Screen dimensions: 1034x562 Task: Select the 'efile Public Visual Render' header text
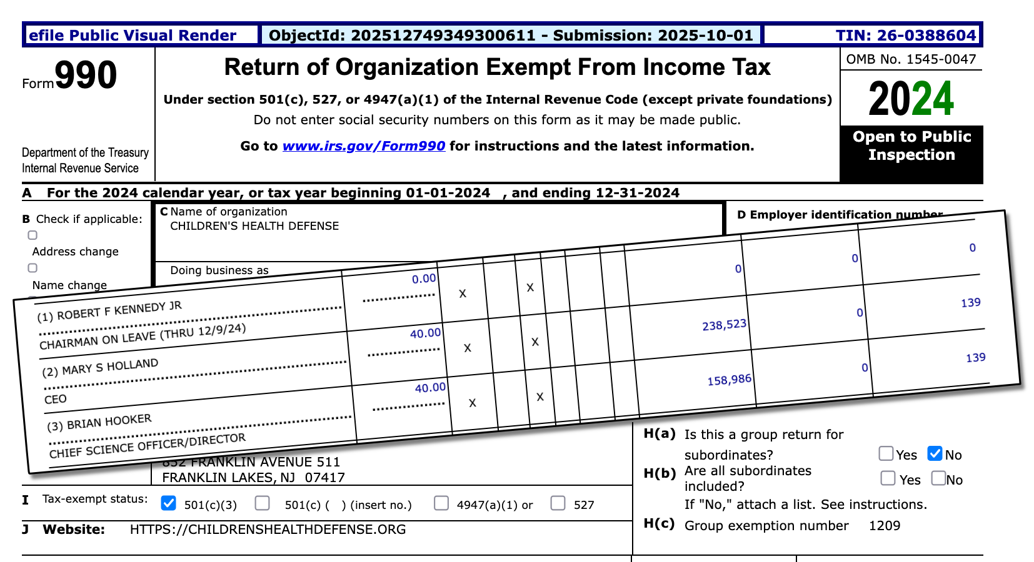[133, 36]
